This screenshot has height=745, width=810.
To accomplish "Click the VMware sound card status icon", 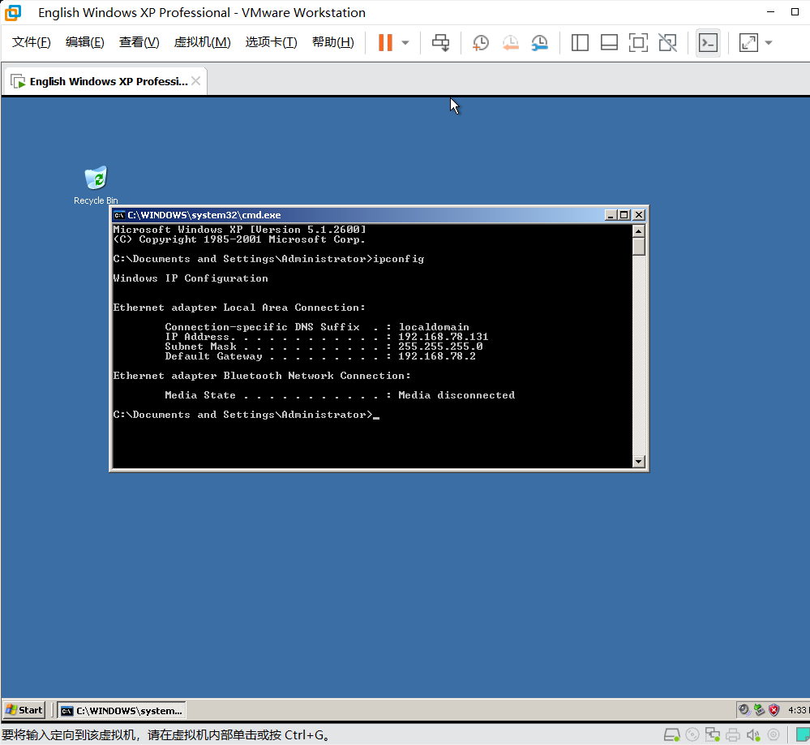I will [753, 734].
